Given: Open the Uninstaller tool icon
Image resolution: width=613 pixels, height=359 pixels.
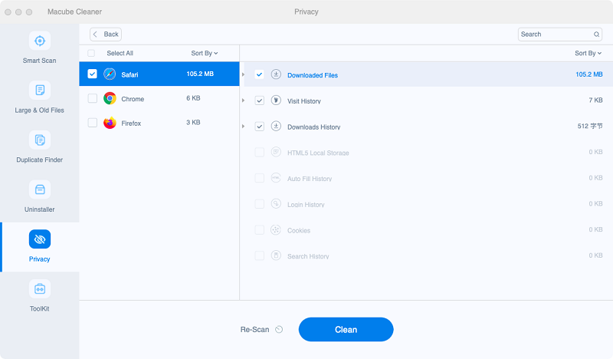Looking at the screenshot, I should point(40,189).
